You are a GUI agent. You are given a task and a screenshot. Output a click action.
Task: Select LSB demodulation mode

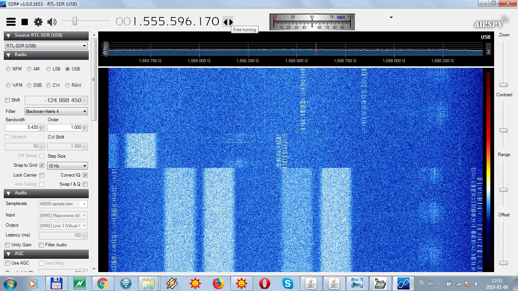coord(49,69)
